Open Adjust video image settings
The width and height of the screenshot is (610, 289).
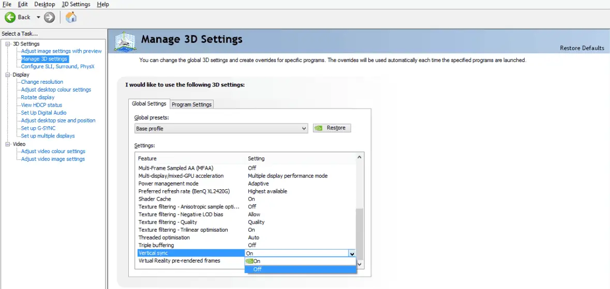pyautogui.click(x=53, y=159)
